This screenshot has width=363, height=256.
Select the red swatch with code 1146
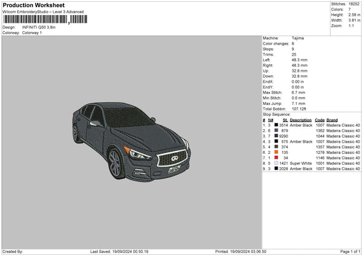point(276,158)
